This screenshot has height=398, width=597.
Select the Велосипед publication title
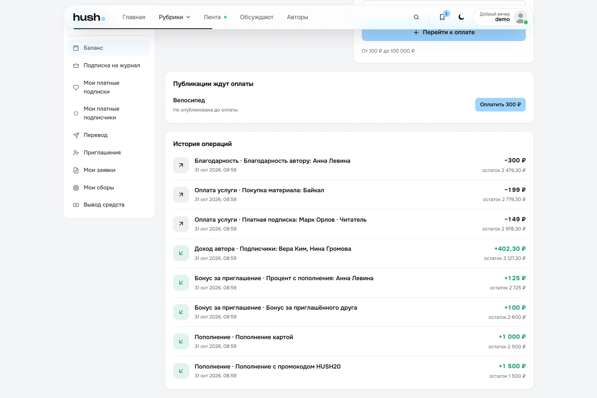(189, 100)
